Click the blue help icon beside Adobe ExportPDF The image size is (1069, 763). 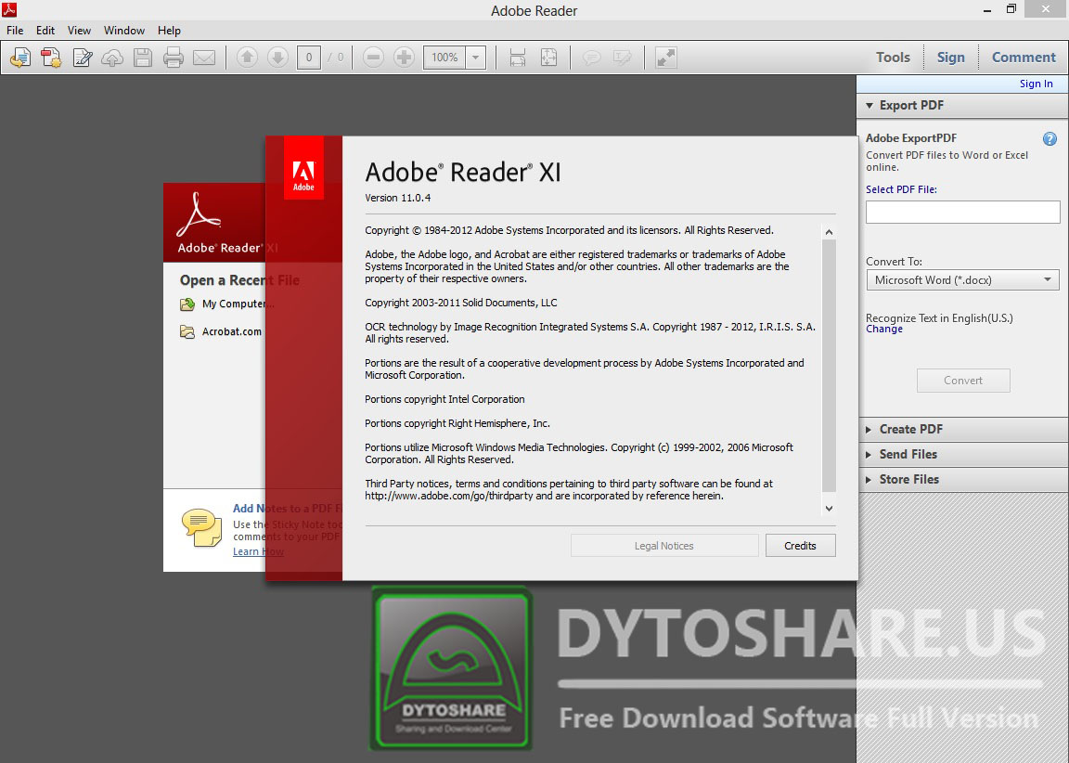coord(1050,139)
